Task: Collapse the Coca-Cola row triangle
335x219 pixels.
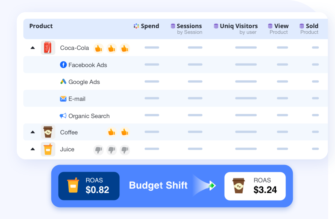Action: [x=33, y=48]
